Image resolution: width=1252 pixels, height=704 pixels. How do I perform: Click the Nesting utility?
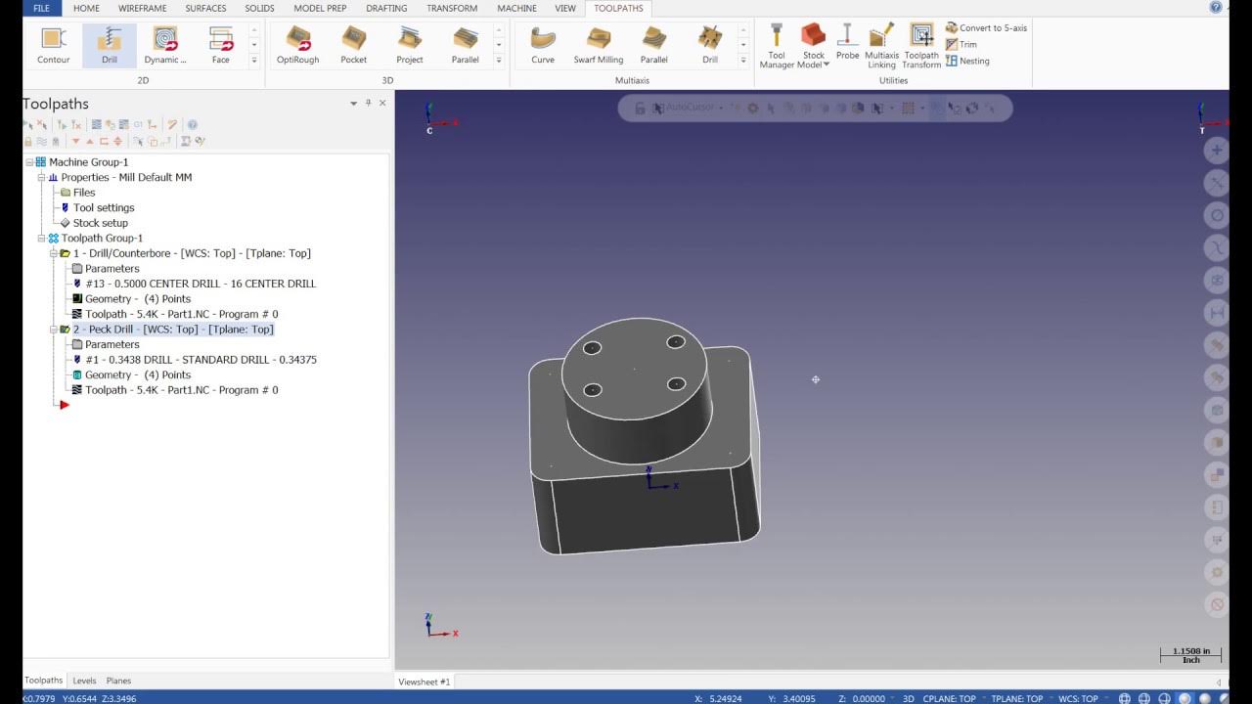(967, 61)
